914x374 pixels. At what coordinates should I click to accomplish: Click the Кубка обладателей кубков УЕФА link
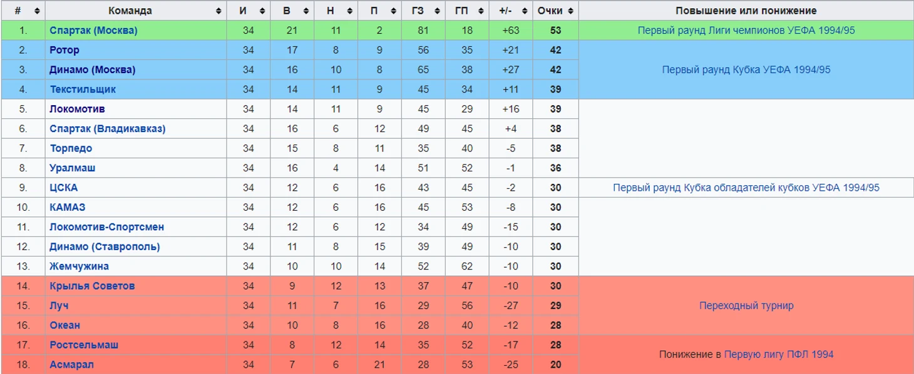(x=746, y=188)
